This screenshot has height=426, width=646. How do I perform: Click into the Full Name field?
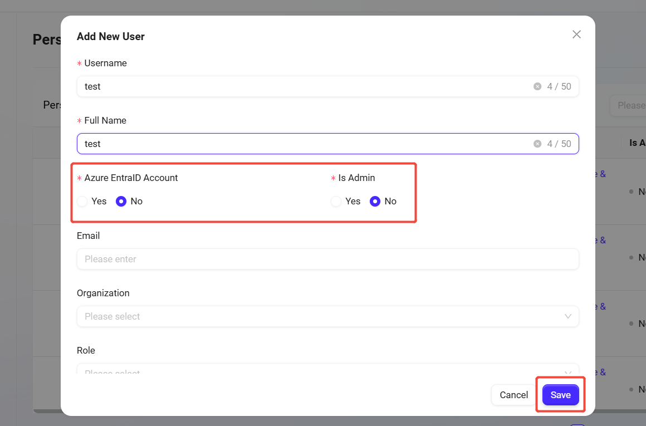pos(278,144)
